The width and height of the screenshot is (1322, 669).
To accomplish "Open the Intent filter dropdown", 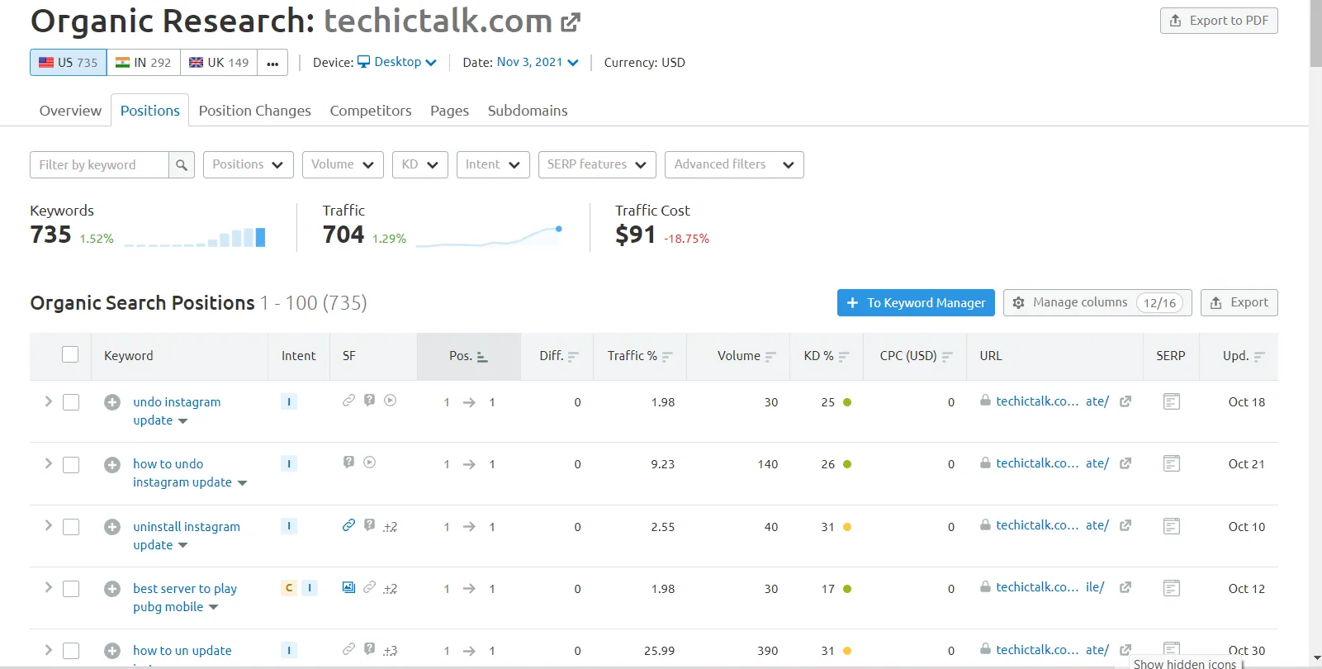I will (493, 164).
